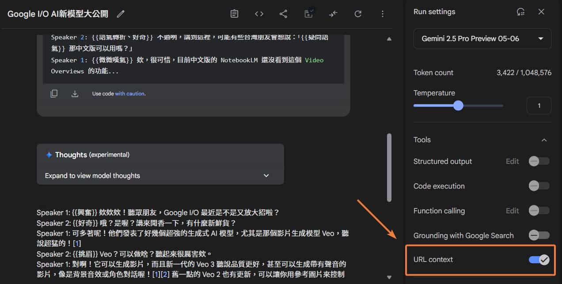
Task: Click the 'Video' text in the code block
Action: (x=314, y=60)
